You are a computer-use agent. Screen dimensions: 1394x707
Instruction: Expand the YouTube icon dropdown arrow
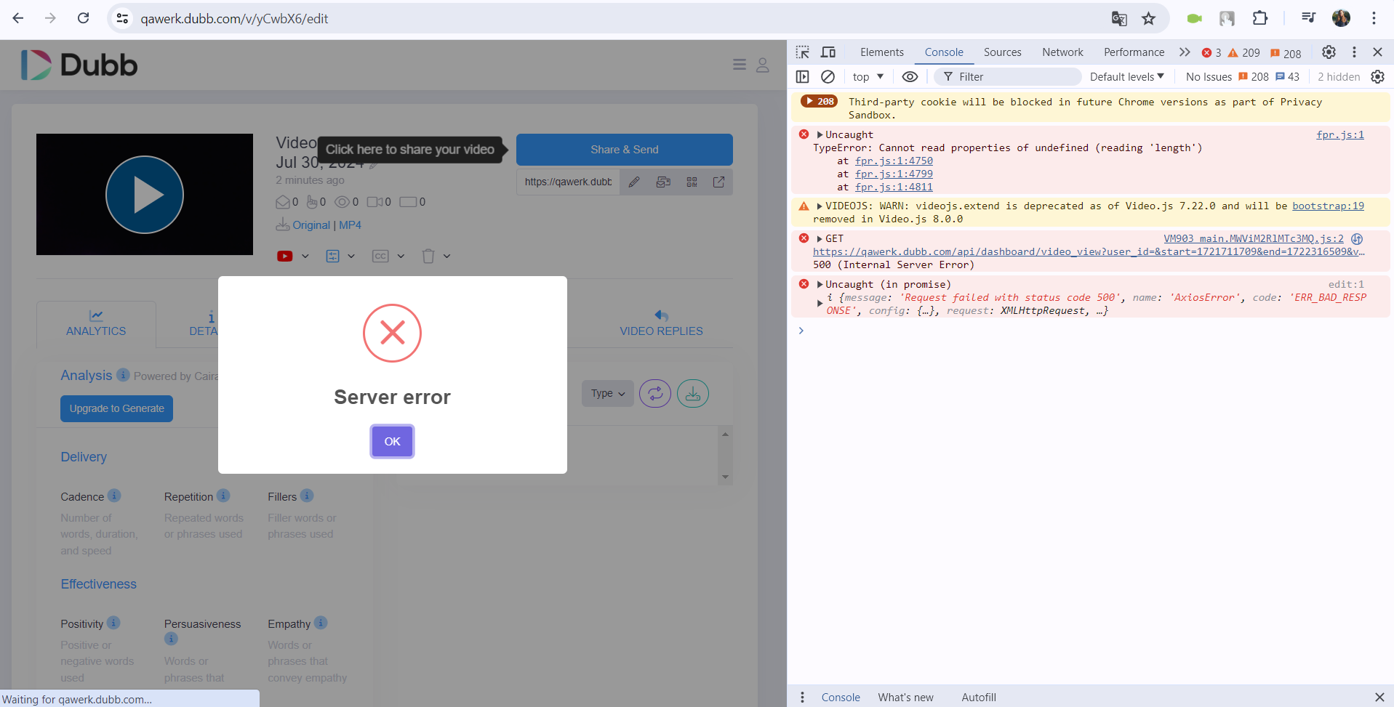(305, 256)
